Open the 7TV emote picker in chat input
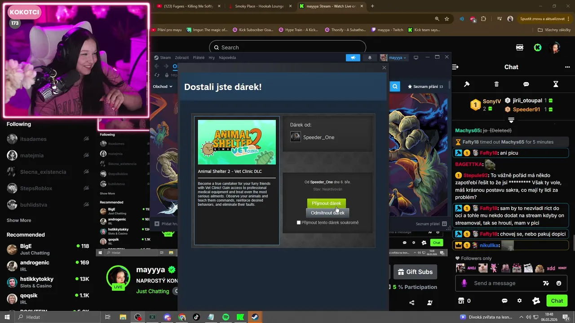The height and width of the screenshot is (323, 575). click(x=546, y=283)
